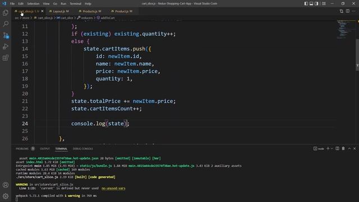Switch to the Problems panel tab
Viewport: 359px width, 202px height.
click(x=22, y=149)
